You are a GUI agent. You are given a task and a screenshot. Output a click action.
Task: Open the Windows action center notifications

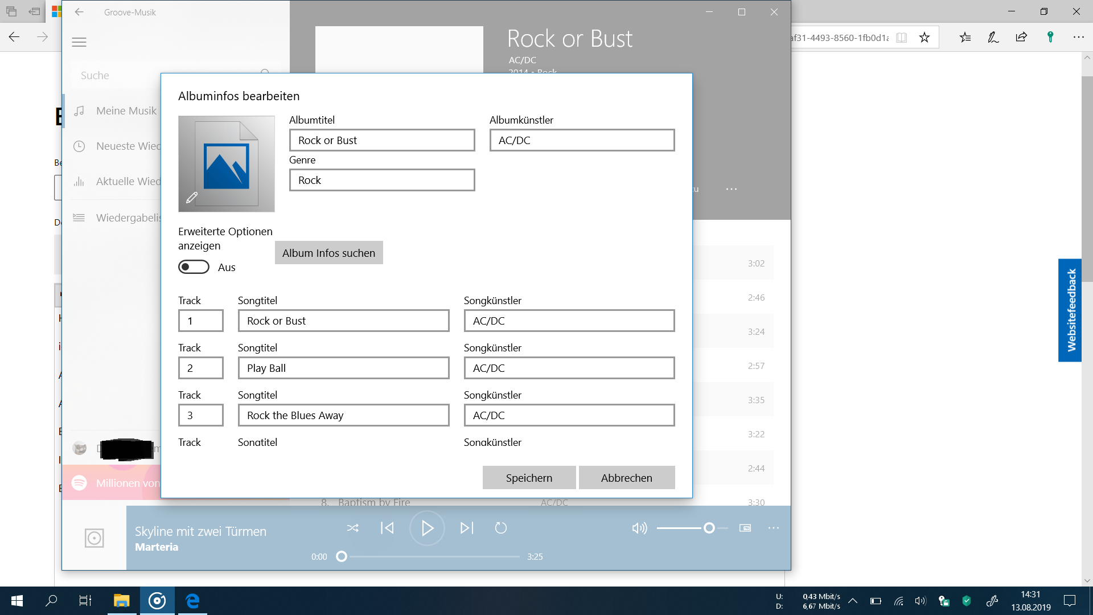point(1070,601)
